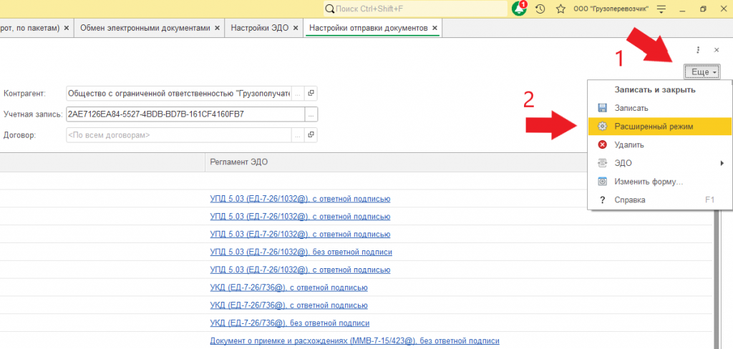Viewport: 733px width, 349px height.
Task: Click the Контрагент select '...' button
Action: coord(298,93)
